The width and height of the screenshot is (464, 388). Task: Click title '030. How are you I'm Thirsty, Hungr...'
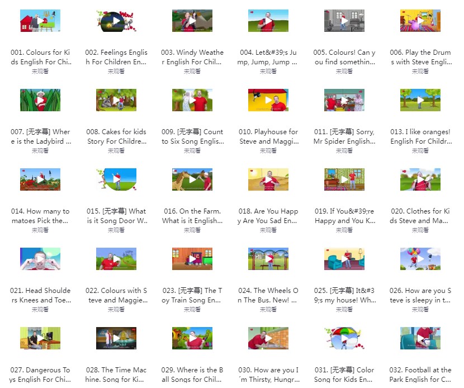click(269, 375)
